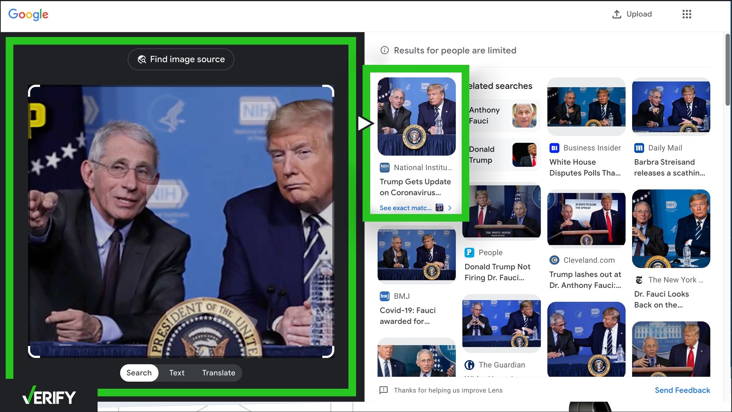Click the scrollbar on the right edge
The width and height of the screenshot is (732, 412).
coord(727,71)
